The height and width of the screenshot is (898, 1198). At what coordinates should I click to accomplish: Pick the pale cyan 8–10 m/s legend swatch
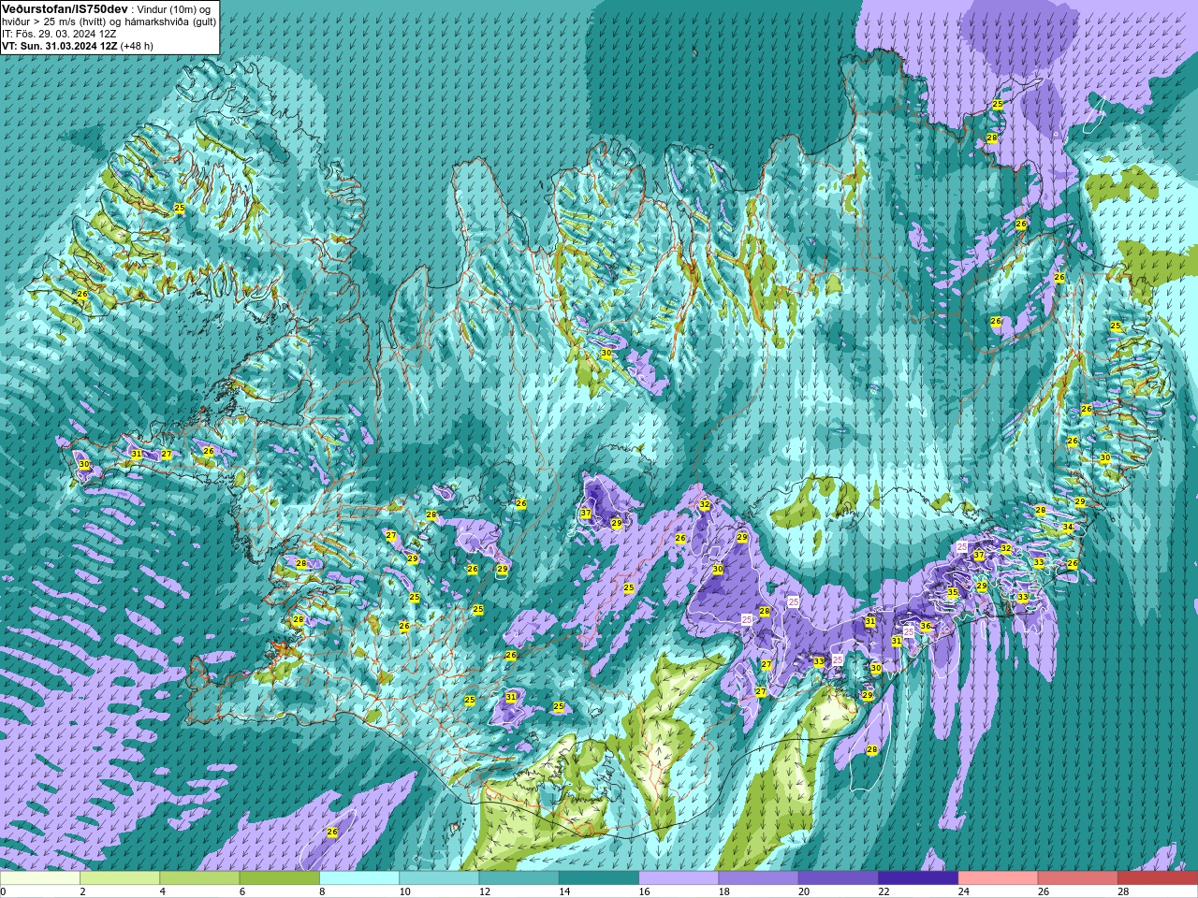point(359,878)
